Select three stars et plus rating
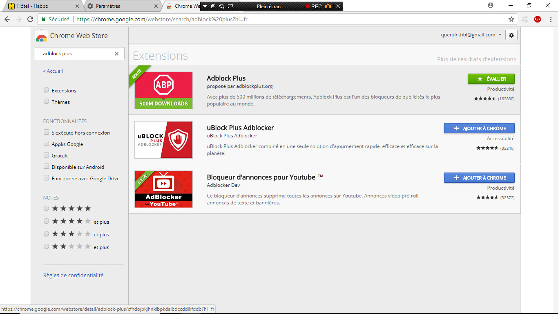The height and width of the screenshot is (314, 558). [46, 234]
